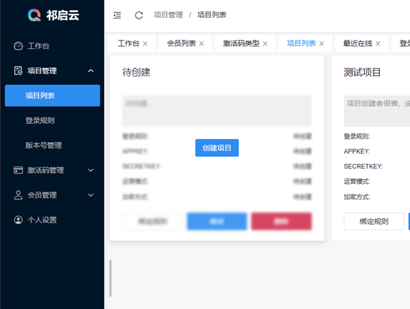
Task: Click the 创建项目 button
Action: (x=217, y=148)
